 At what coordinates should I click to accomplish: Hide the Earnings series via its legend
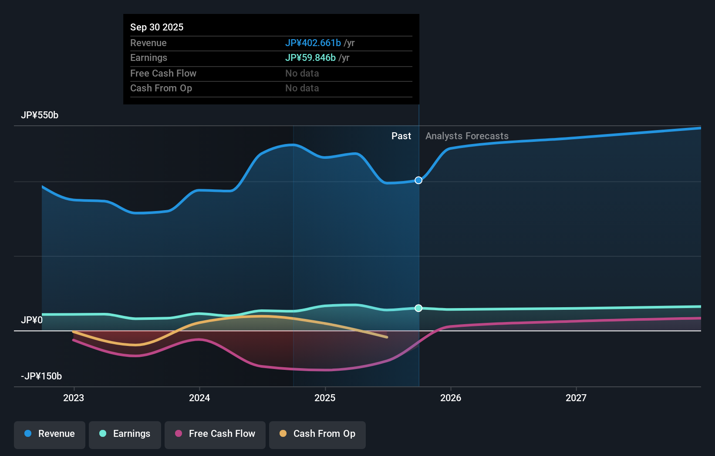pyautogui.click(x=125, y=434)
